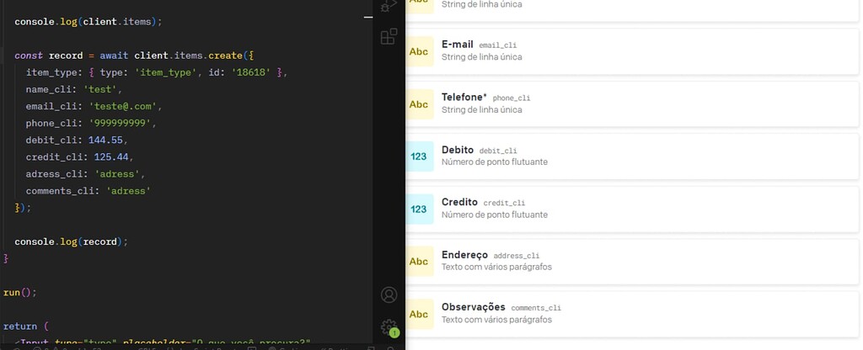
Task: Click the 'teste@.com' string in code
Action: pos(125,106)
